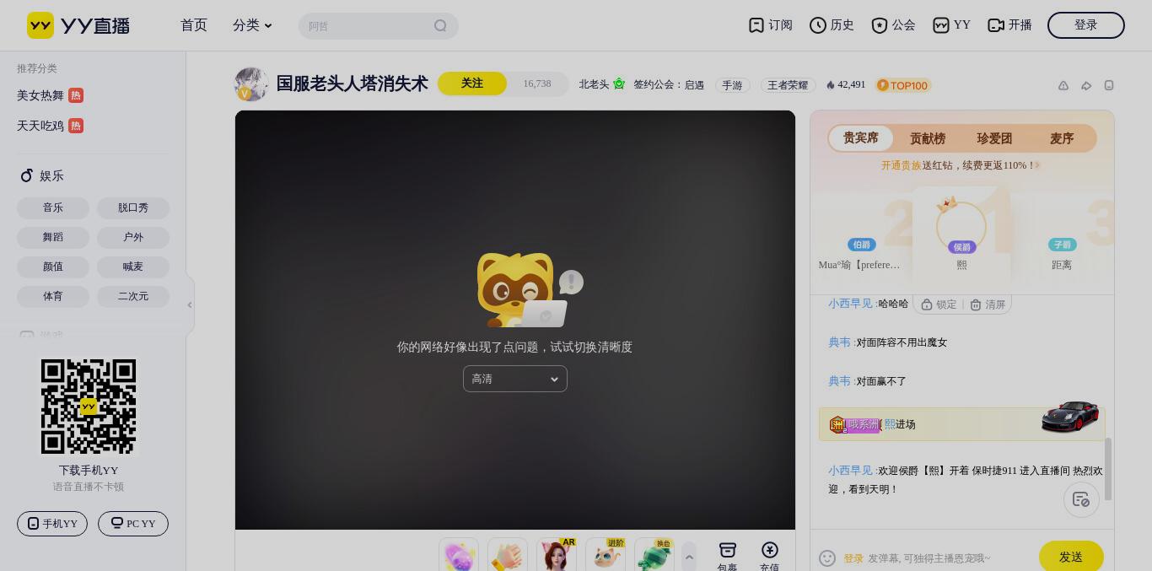Viewport: 1152px width, 571px height.
Task: Click the chat scrollbar
Action: pyautogui.click(x=1108, y=468)
